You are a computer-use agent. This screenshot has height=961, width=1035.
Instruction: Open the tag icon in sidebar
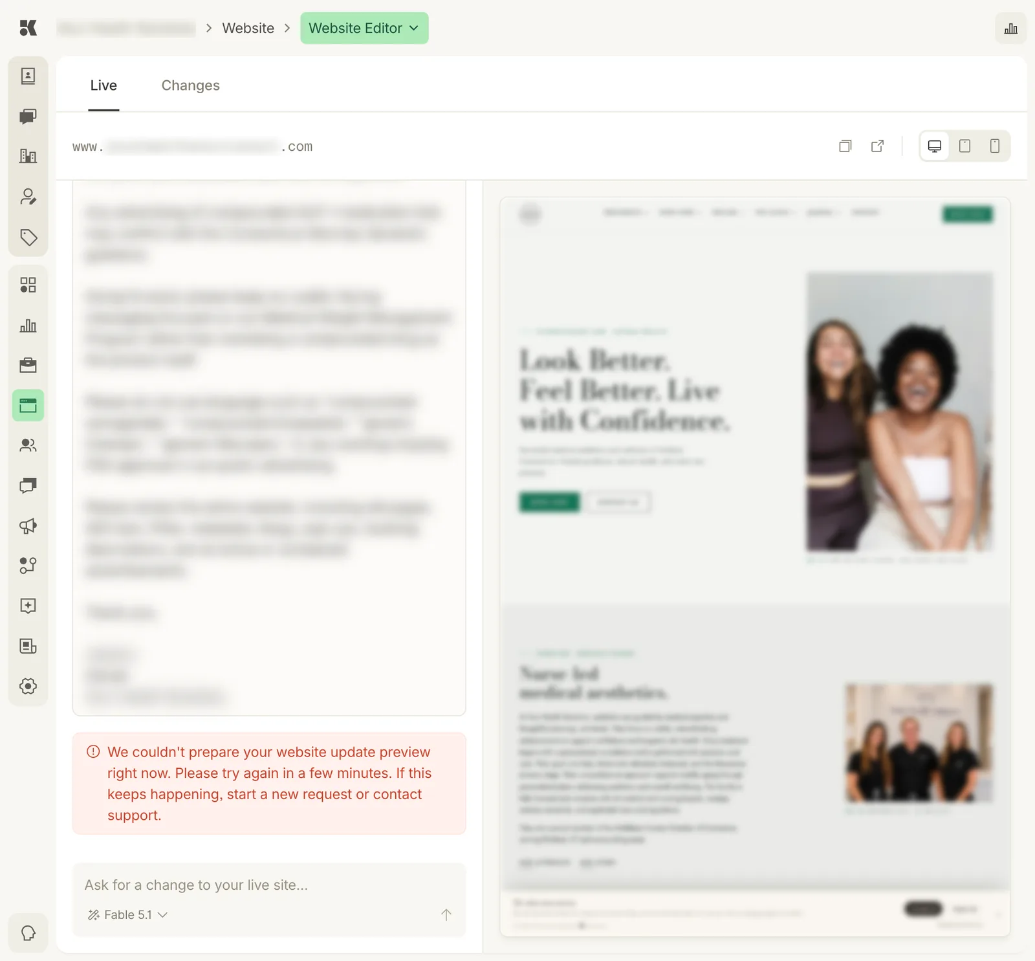coord(28,237)
